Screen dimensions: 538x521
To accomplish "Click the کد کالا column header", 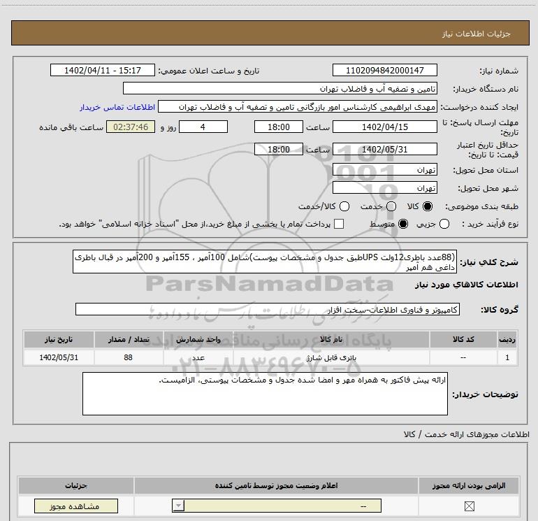I will tap(463, 339).
